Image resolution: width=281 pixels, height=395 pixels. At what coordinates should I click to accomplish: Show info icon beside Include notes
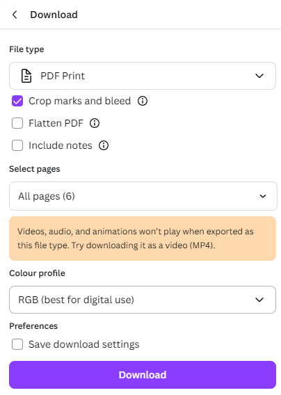[104, 145]
